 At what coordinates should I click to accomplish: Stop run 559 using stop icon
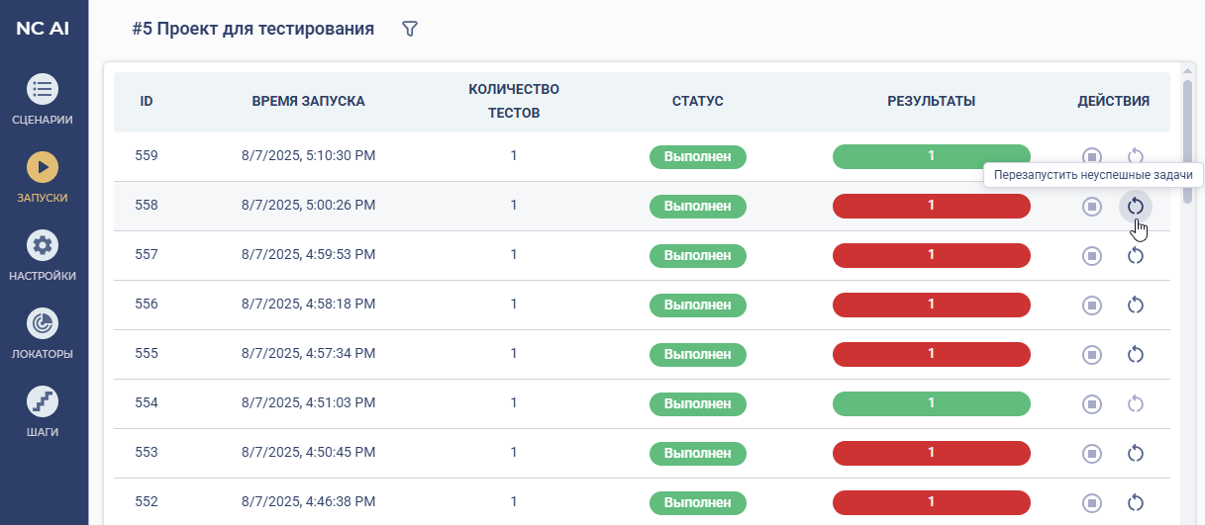pyautogui.click(x=1091, y=156)
